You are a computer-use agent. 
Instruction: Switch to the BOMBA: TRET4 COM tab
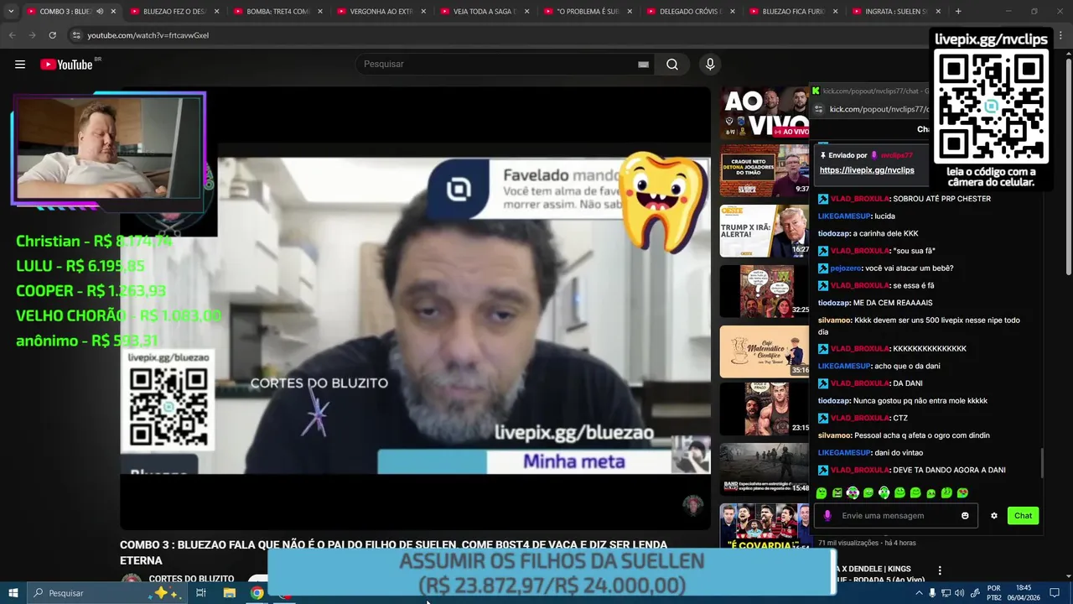coord(277,12)
